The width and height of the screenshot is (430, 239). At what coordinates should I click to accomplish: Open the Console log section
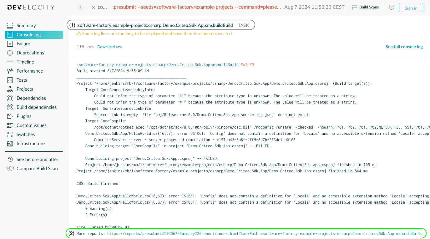click(28, 35)
